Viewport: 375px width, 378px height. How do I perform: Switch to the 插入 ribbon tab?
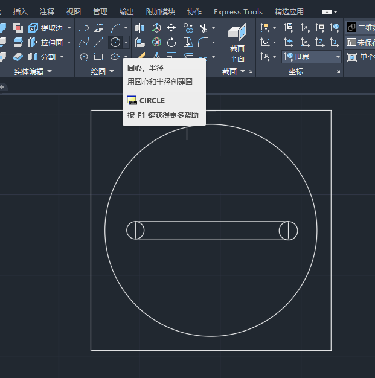pyautogui.click(x=21, y=12)
